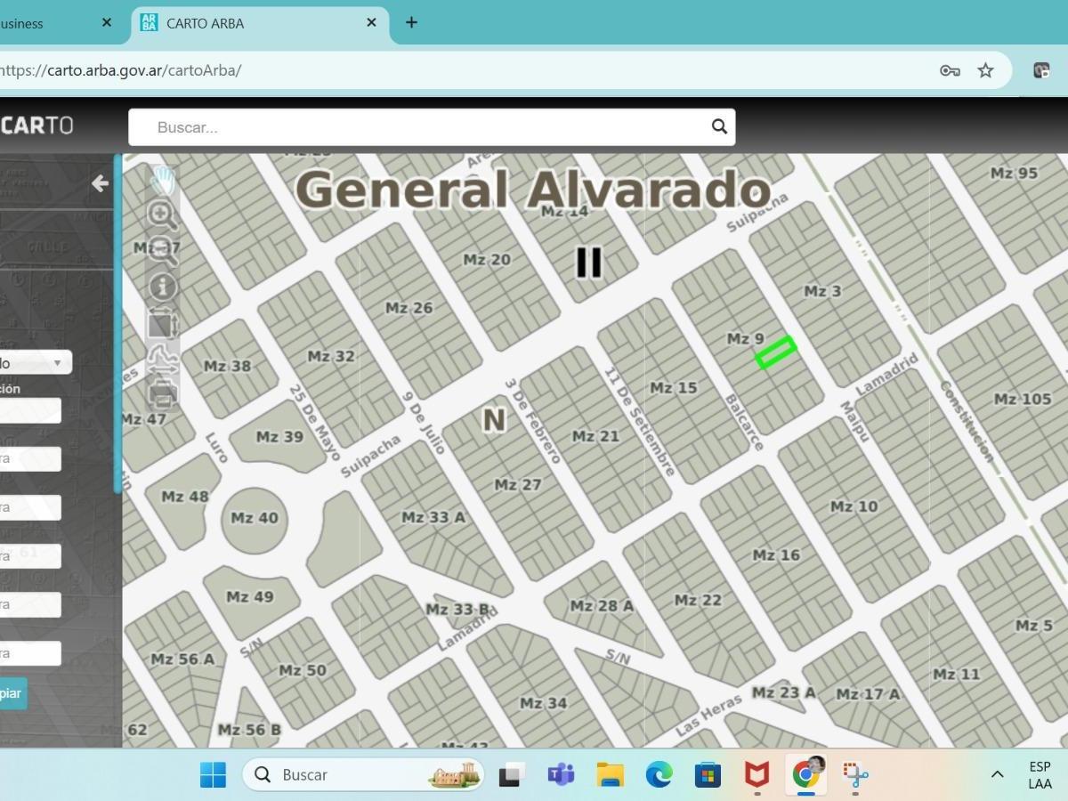Open the dropdown in the side panel
Screen dimensions: 1068x801
tap(36, 362)
